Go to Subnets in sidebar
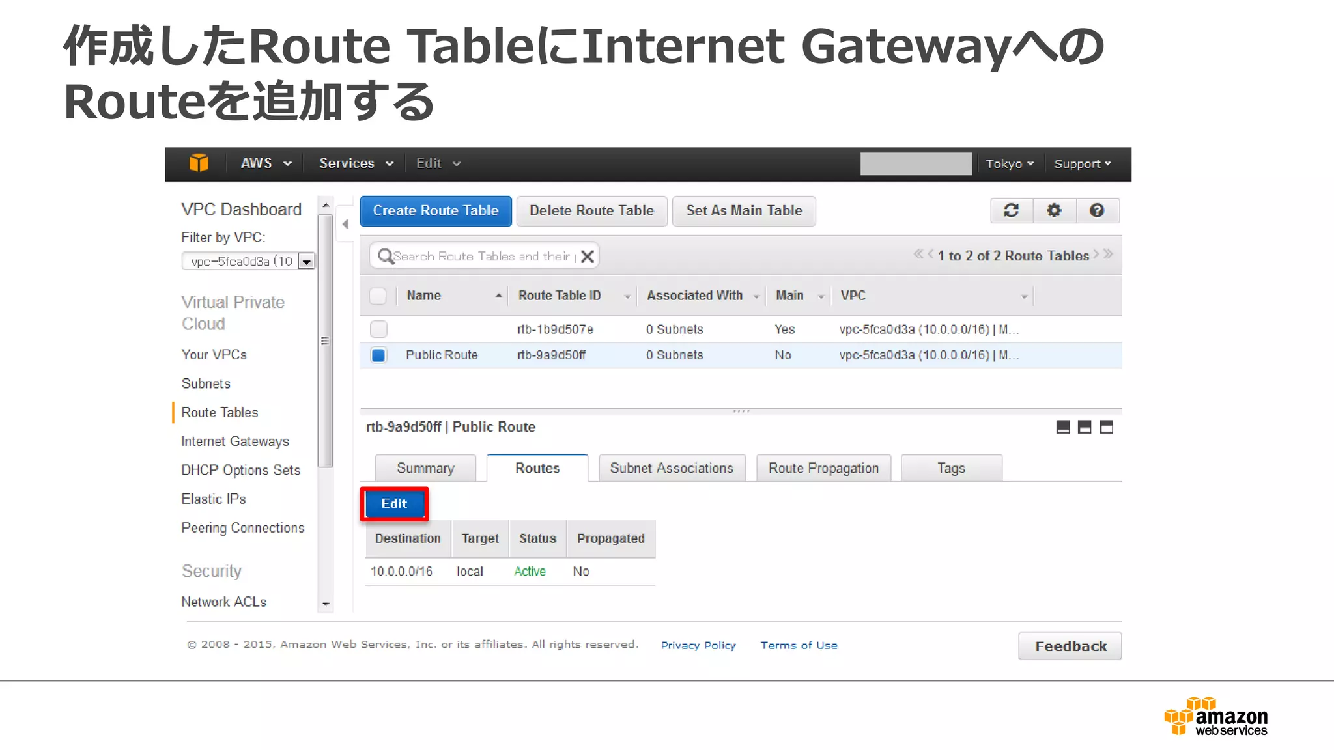The width and height of the screenshot is (1334, 750). point(206,383)
